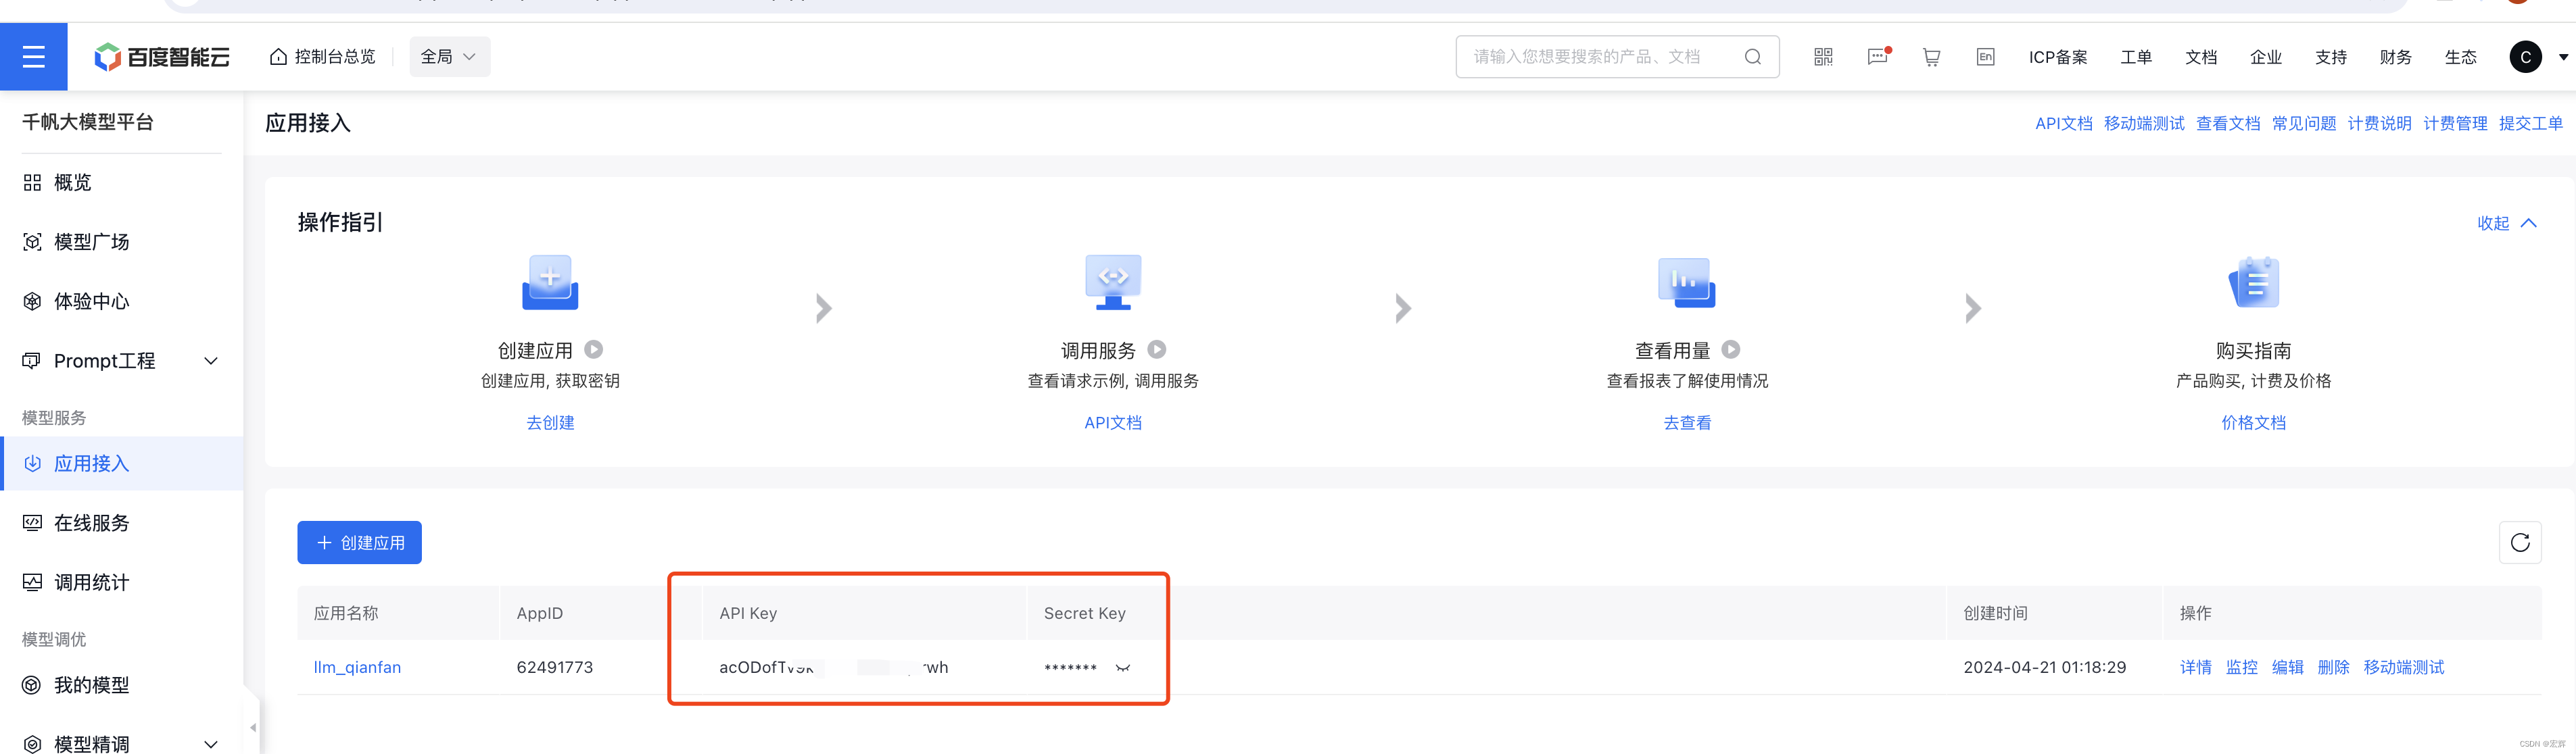Reveal the Secret Key with eye icon
This screenshot has height=754, width=2576.
pyautogui.click(x=1123, y=668)
